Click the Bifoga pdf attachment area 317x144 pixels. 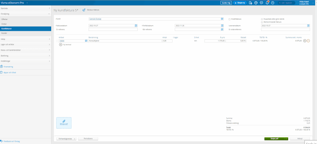point(64,123)
